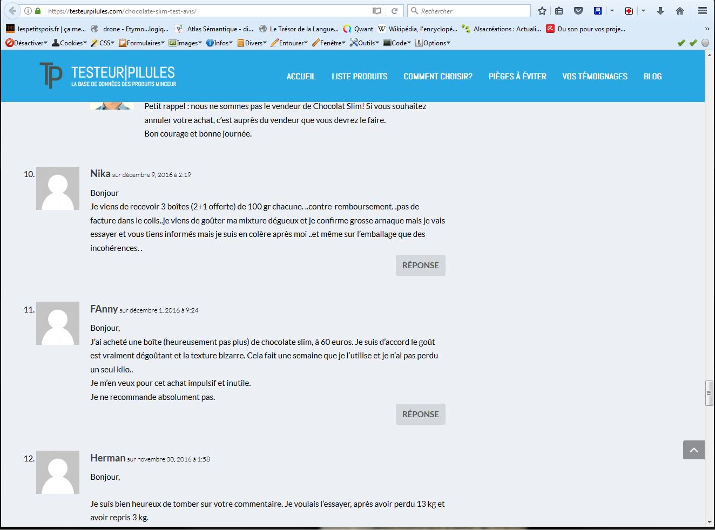Bookmark this page with the star icon
Image resolution: width=715 pixels, height=530 pixels.
pos(542,11)
